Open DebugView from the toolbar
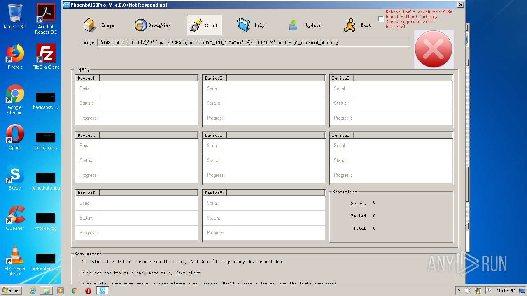Image resolution: width=527 pixels, height=296 pixels. 152,25
